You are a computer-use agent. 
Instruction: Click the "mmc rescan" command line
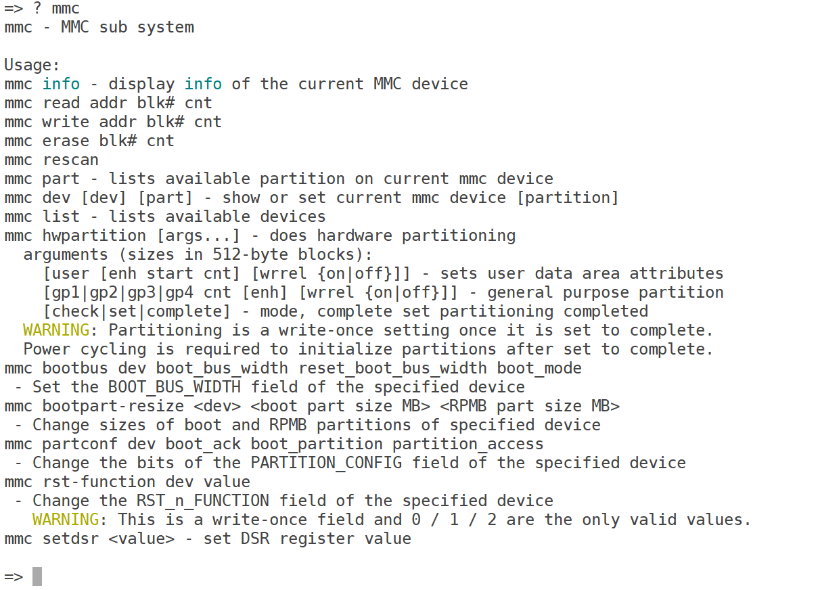coord(51,160)
